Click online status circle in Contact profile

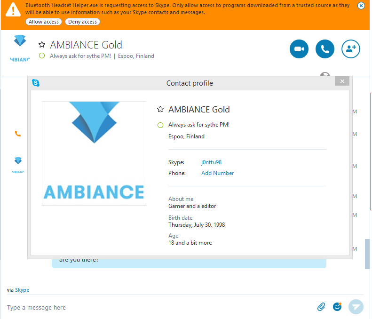pos(160,125)
